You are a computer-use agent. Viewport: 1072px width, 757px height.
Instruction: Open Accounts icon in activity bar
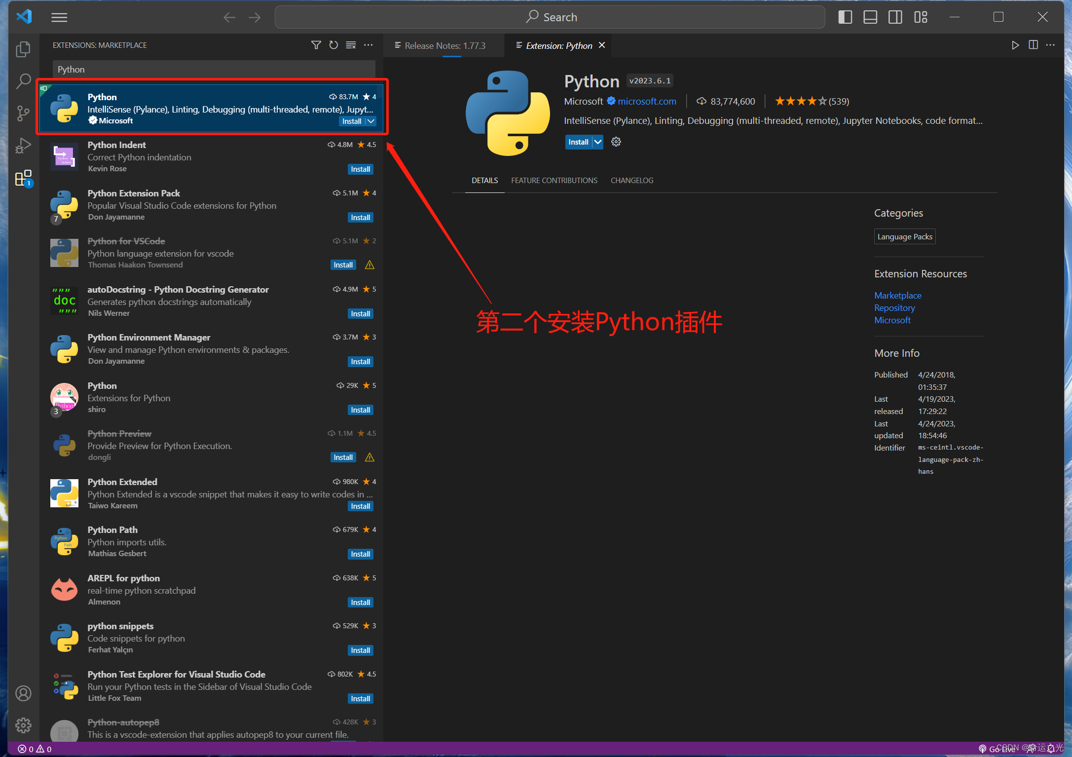(x=23, y=693)
